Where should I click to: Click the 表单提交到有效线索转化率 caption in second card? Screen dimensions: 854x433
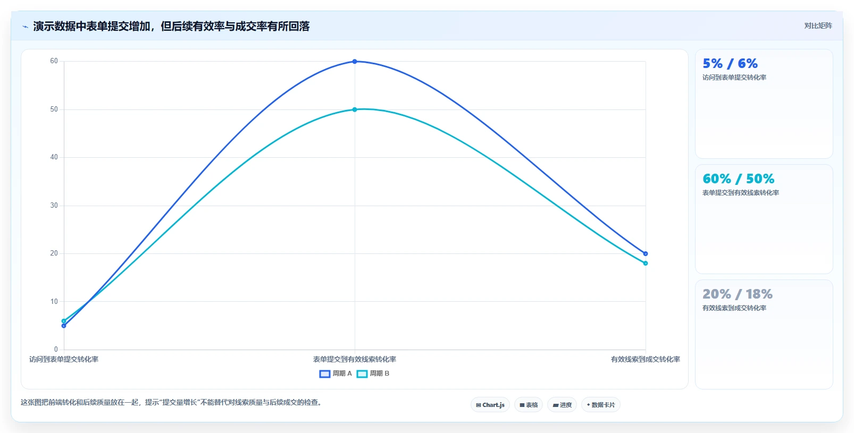pyautogui.click(x=741, y=193)
